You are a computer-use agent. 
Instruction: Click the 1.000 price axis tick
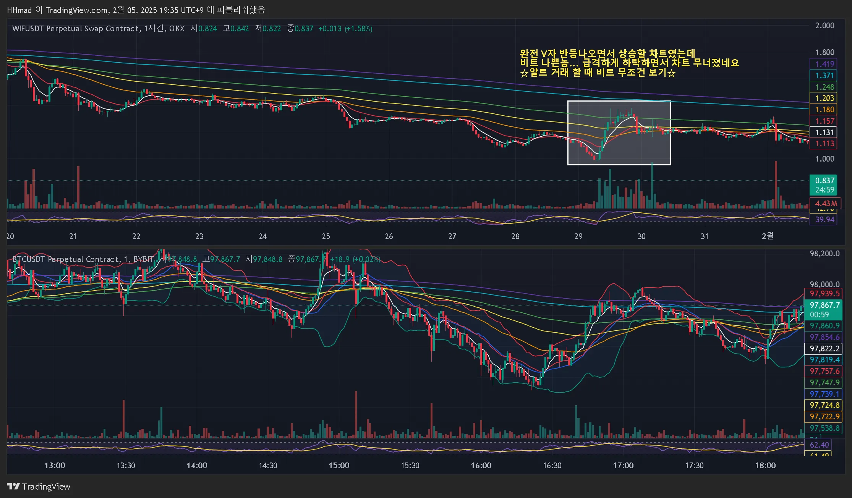click(824, 159)
